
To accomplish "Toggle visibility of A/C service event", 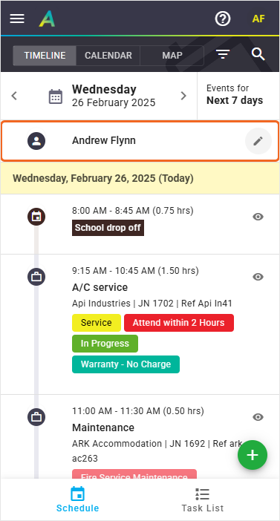I will [258, 277].
